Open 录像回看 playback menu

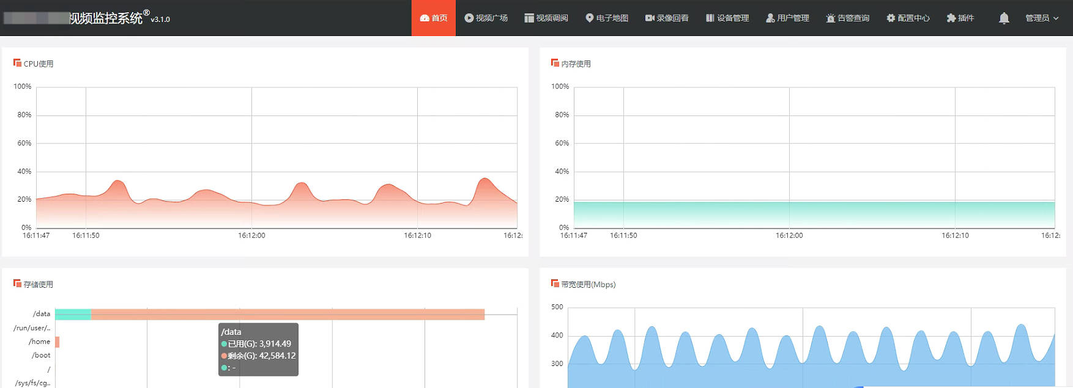[666, 18]
